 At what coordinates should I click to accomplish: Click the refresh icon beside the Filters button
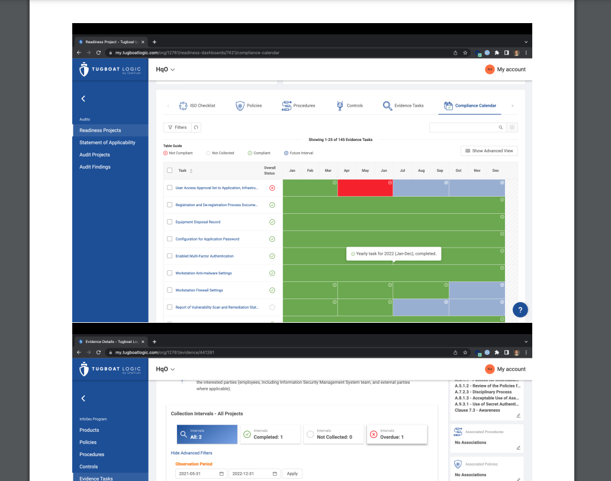pyautogui.click(x=196, y=127)
